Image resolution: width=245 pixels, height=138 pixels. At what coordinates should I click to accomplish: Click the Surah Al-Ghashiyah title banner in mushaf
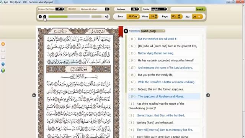tap(78, 69)
